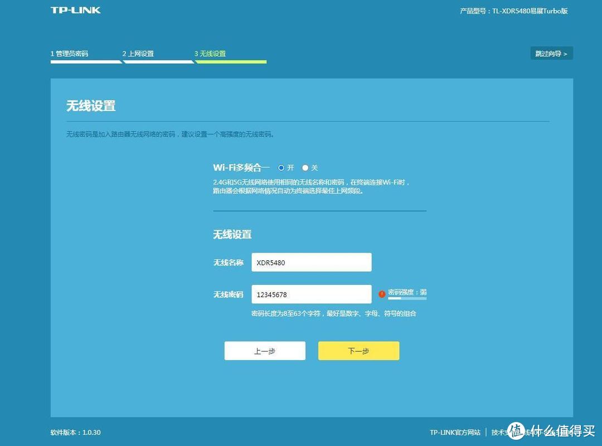The width and height of the screenshot is (602, 446).
Task: Click the 跳过向导 button
Action: coord(551,53)
